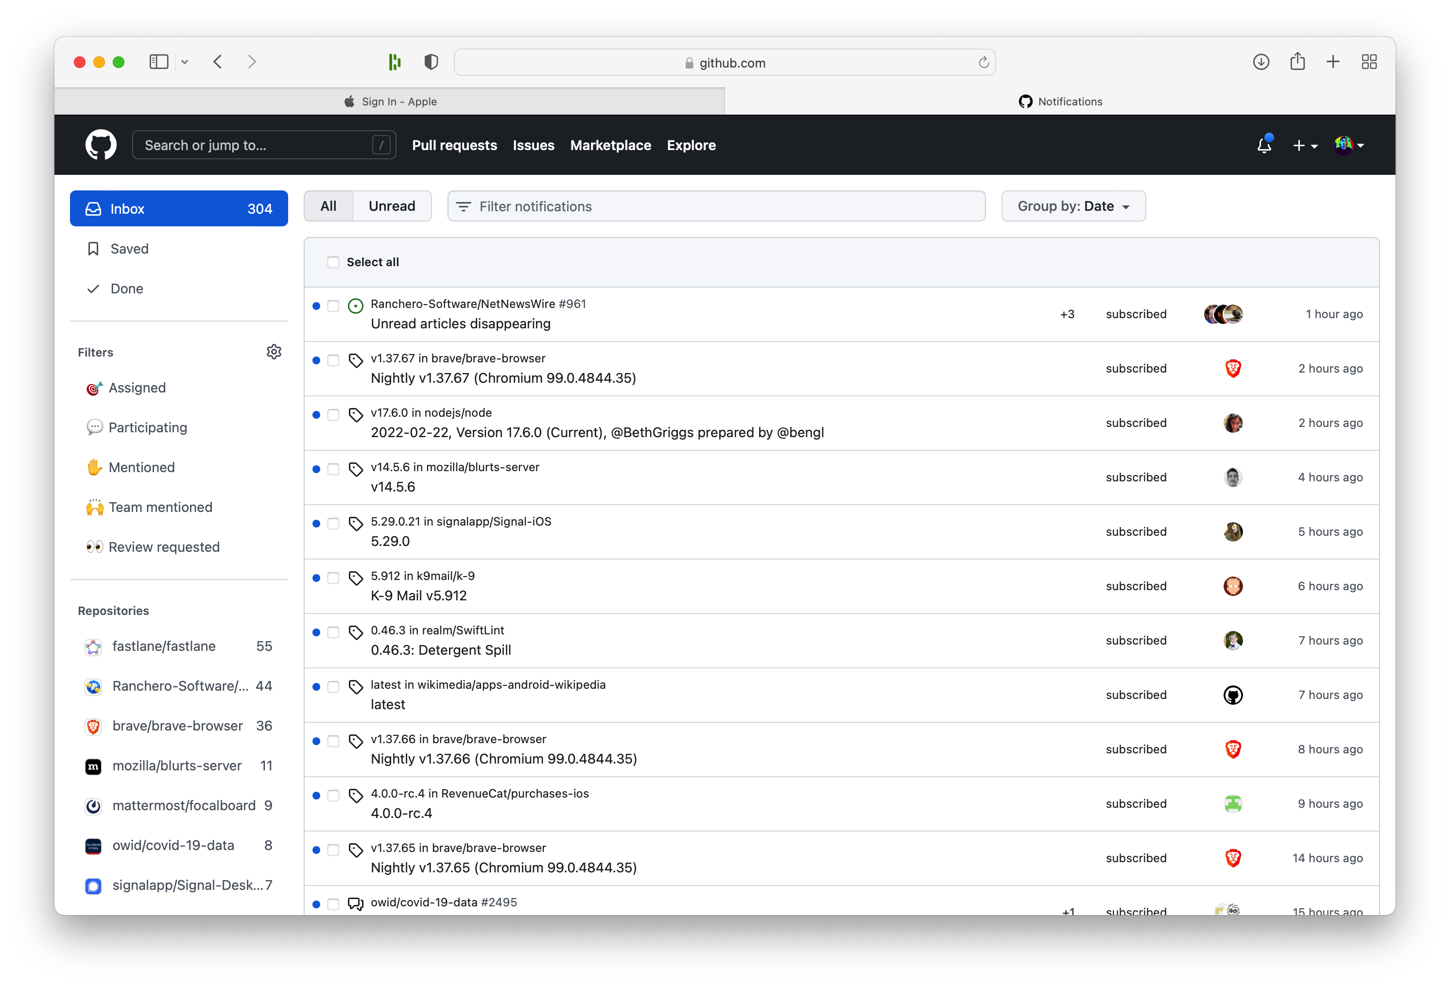The width and height of the screenshot is (1450, 987).
Task: Open the Group by: Date dropdown
Action: 1073,206
